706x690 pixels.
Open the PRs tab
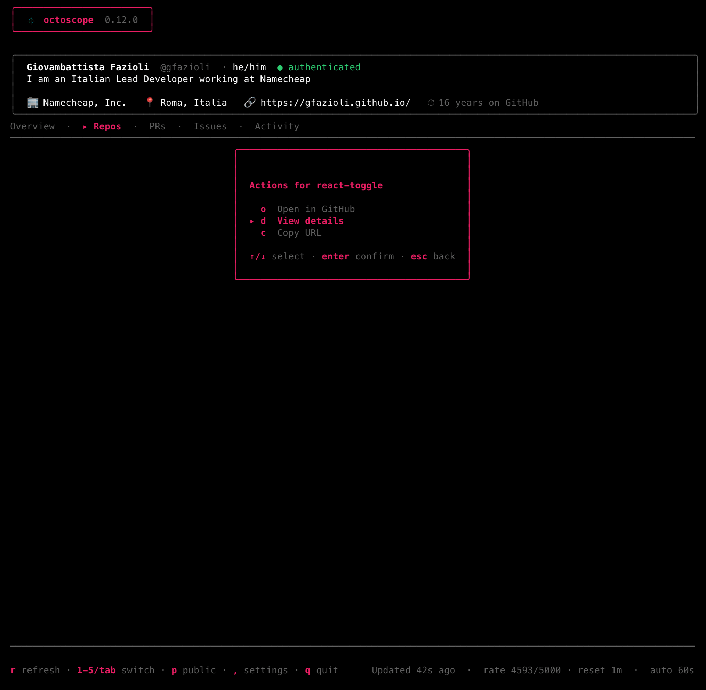[x=157, y=126]
